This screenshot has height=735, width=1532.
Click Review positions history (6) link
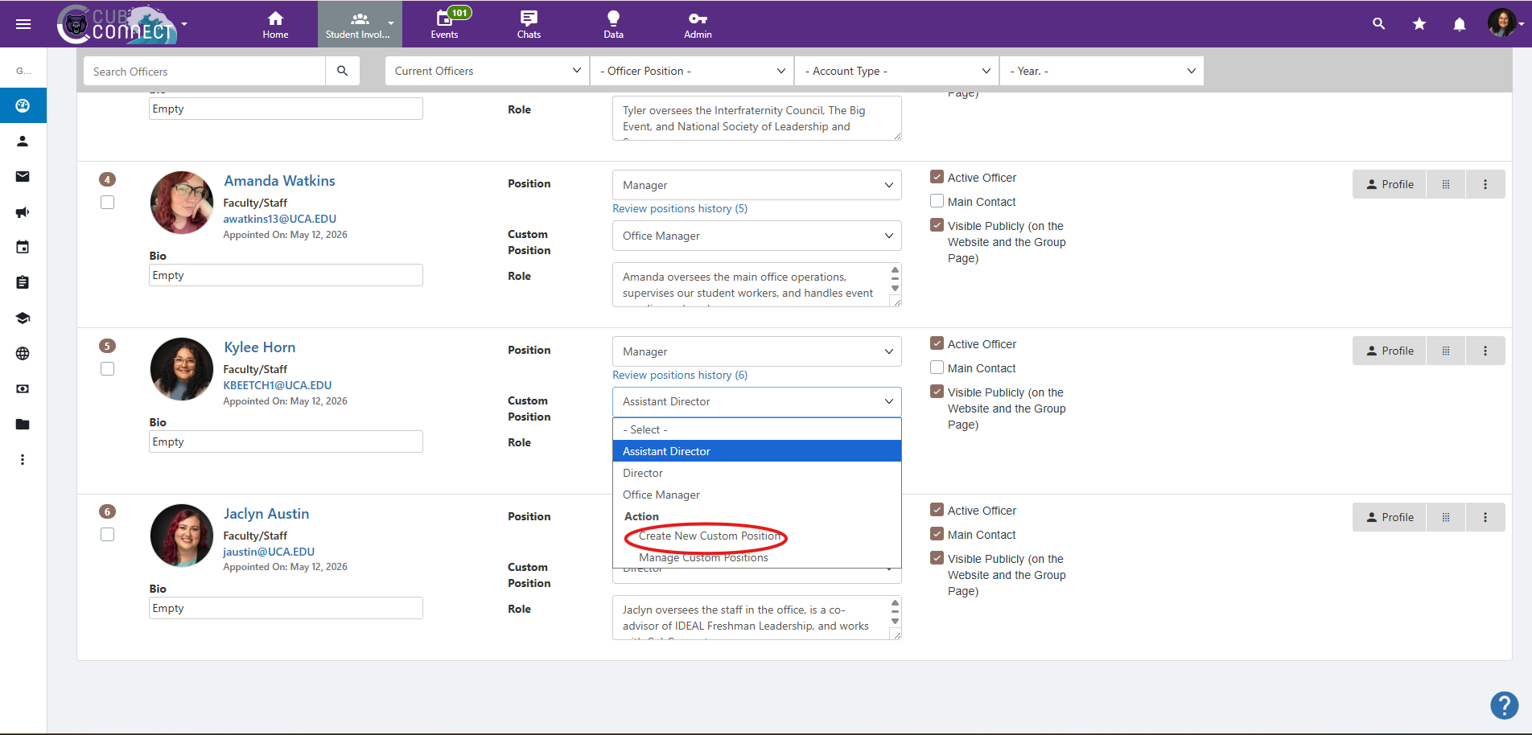point(680,375)
